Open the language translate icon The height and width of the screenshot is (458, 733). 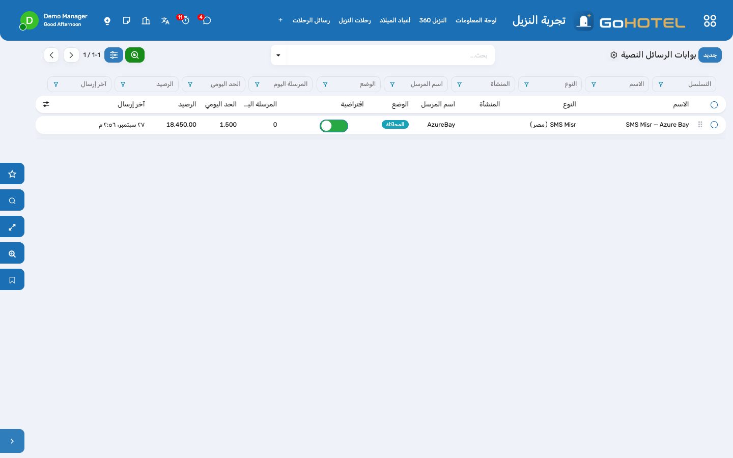[x=165, y=20]
